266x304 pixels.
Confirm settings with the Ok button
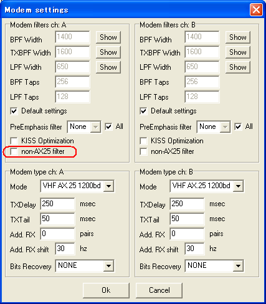[x=106, y=290]
